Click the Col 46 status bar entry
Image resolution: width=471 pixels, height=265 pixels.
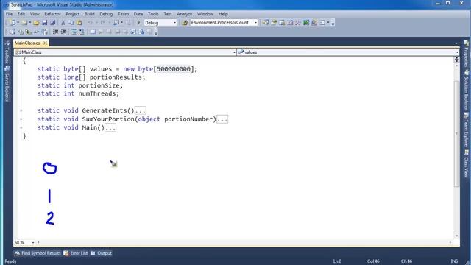coord(373,261)
